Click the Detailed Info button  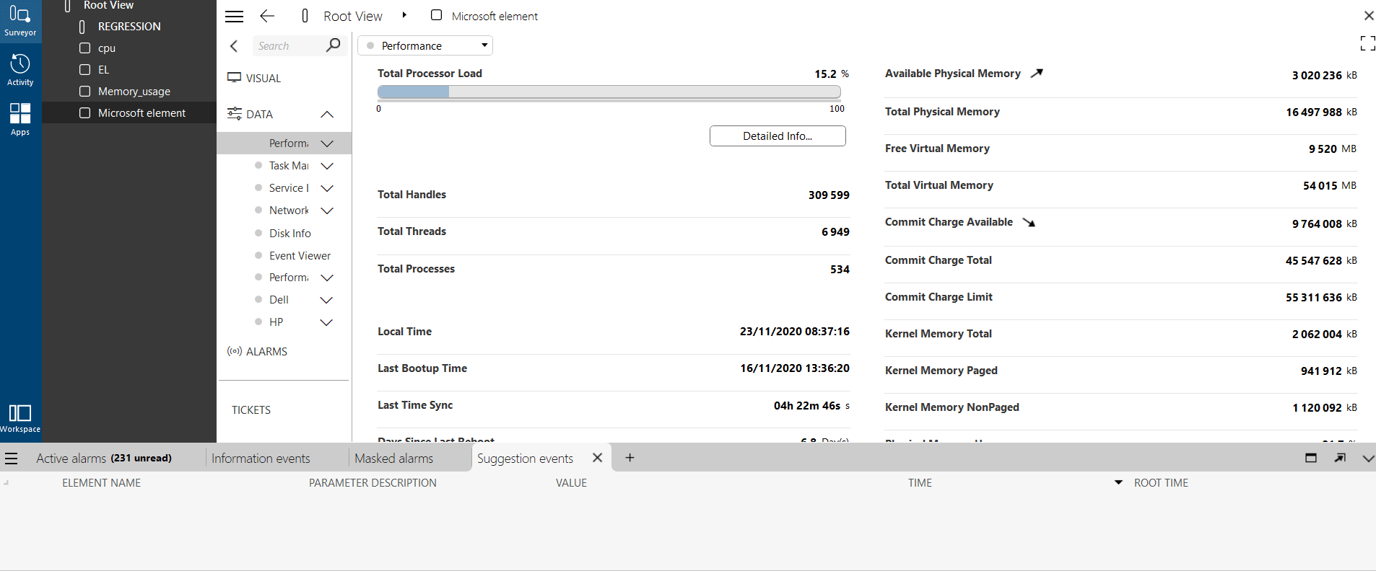pyautogui.click(x=778, y=136)
